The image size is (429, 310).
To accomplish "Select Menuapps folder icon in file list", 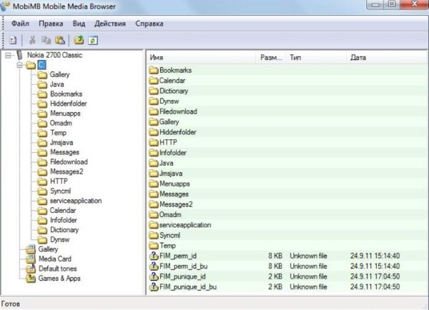I will 154,184.
